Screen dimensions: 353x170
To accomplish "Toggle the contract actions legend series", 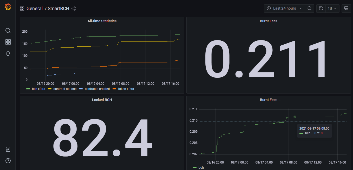I will tap(62, 89).
